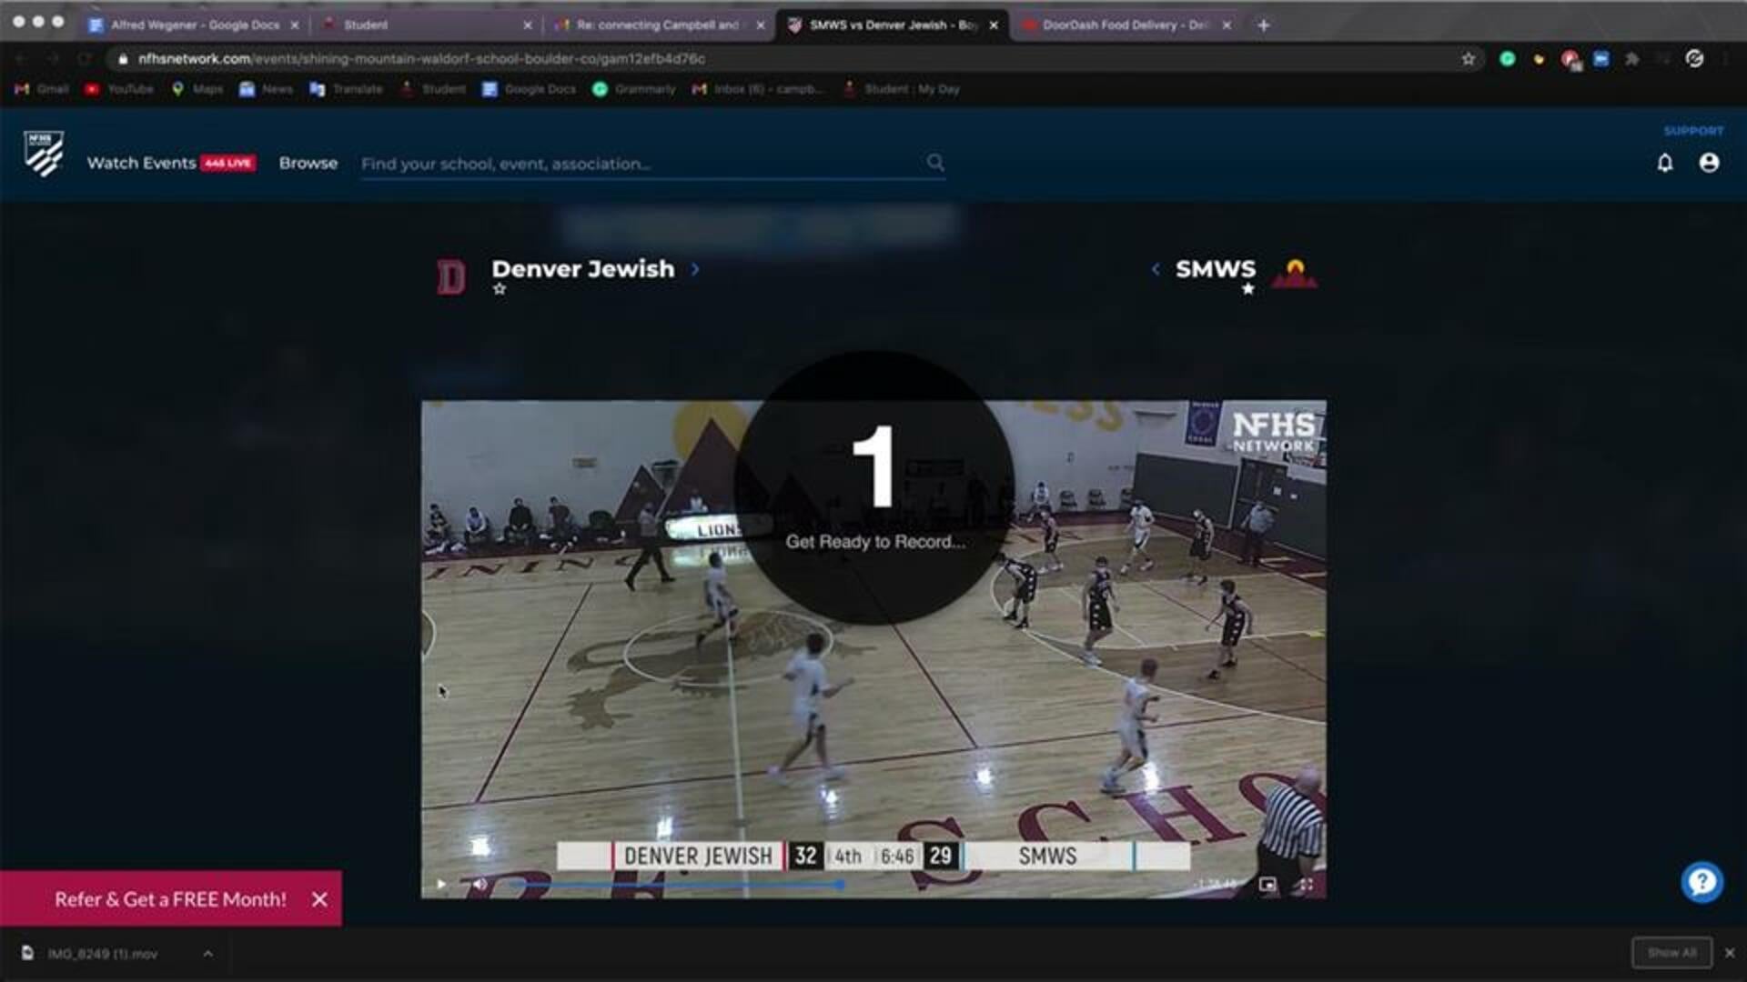Mute the video volume

pos(480,884)
